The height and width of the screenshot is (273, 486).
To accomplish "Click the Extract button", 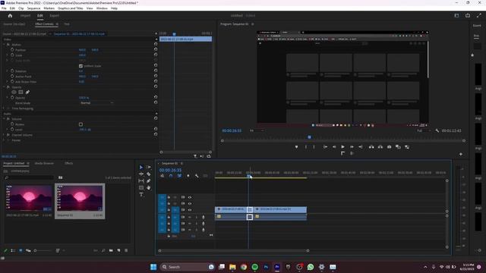I will (x=380, y=147).
